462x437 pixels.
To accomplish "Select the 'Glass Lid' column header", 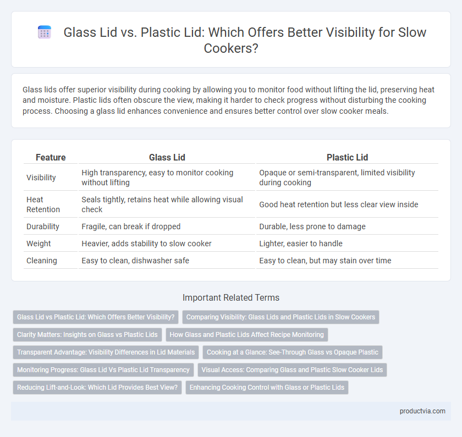I will tap(167, 158).
